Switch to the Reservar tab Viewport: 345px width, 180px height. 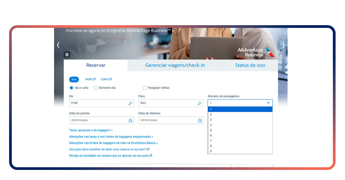(96, 65)
